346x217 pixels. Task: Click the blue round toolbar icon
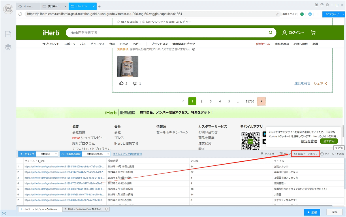point(310,14)
